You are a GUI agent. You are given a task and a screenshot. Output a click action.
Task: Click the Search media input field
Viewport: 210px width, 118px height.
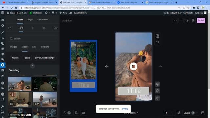(x=33, y=39)
